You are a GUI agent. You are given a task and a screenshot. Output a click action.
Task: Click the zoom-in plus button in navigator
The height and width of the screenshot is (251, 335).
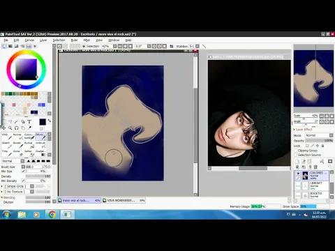327,116
